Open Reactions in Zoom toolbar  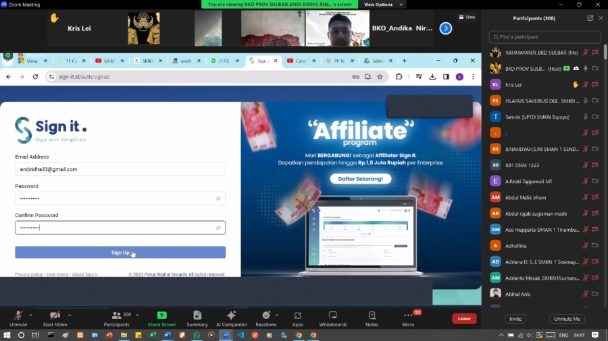click(265, 319)
